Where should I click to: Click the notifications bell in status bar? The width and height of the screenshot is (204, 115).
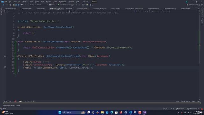click(x=202, y=109)
